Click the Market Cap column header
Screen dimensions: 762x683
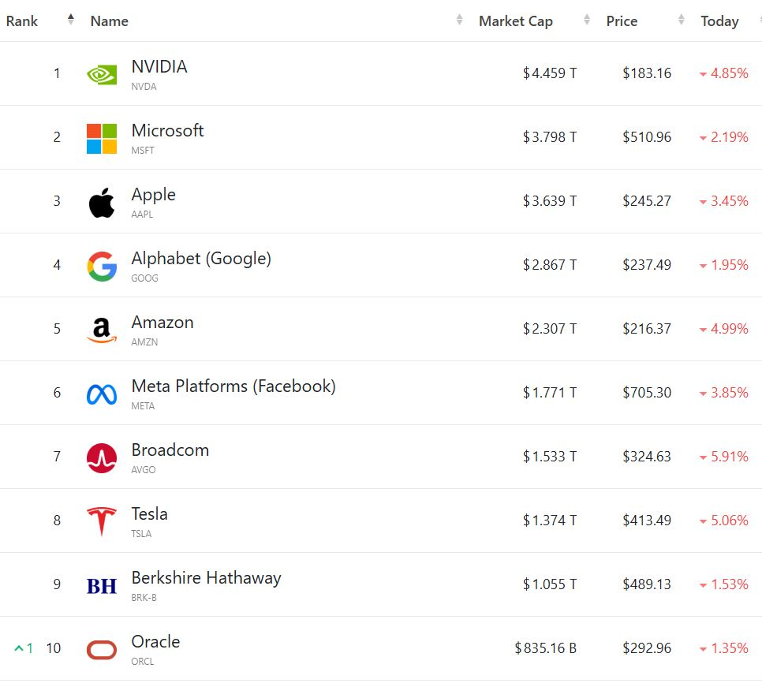tap(516, 21)
